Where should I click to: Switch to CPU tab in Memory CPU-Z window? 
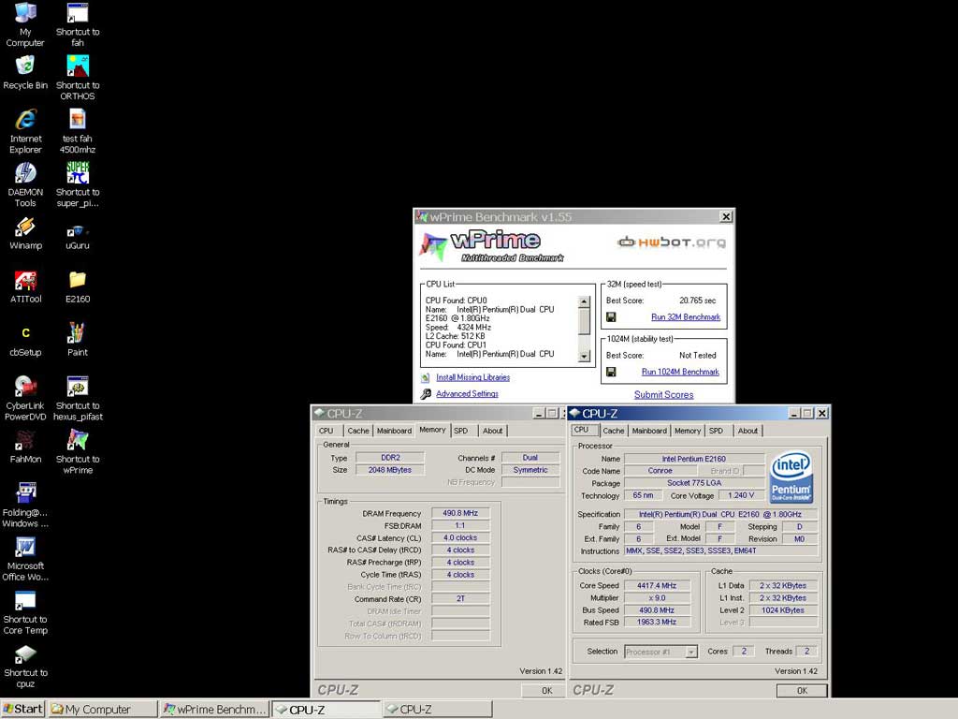coord(327,431)
